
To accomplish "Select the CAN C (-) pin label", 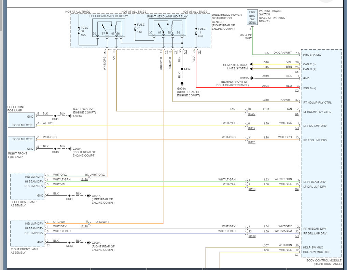I will 309,64.
